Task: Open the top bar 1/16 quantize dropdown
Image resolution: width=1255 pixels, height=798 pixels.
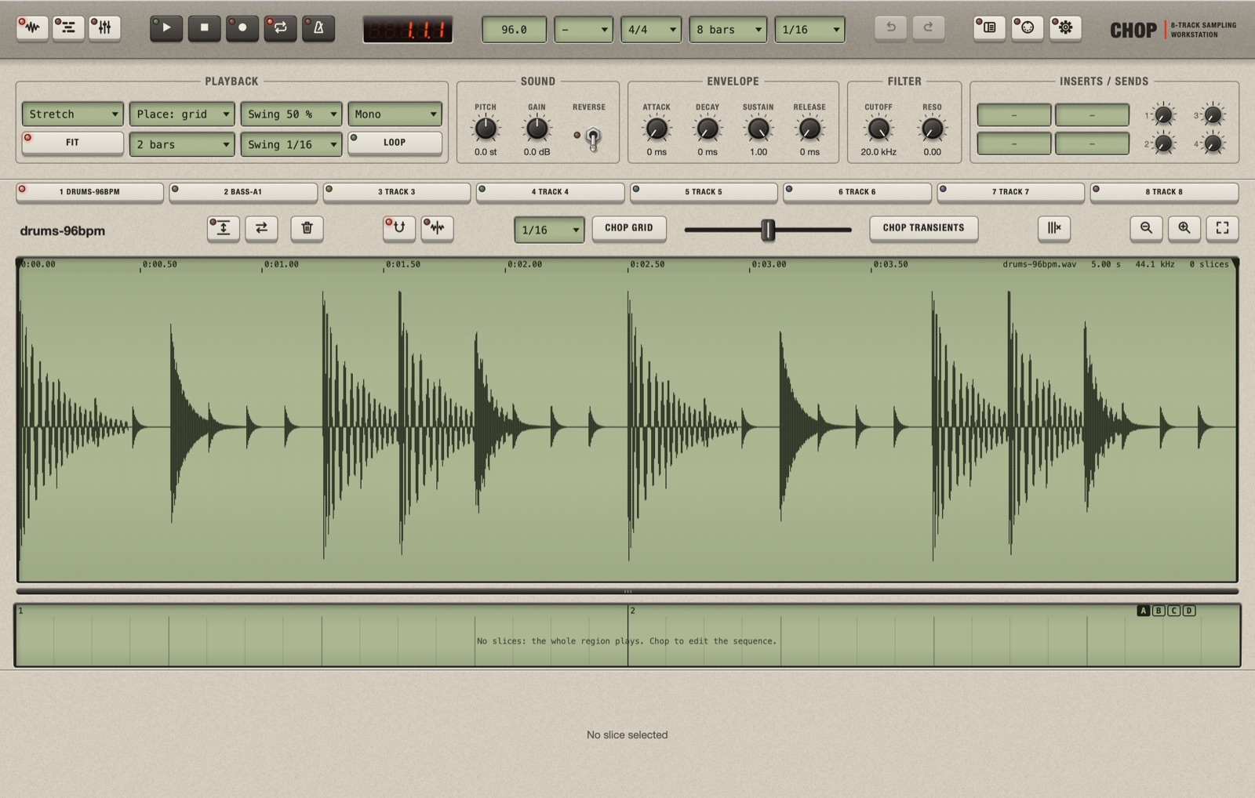Action: pyautogui.click(x=809, y=30)
